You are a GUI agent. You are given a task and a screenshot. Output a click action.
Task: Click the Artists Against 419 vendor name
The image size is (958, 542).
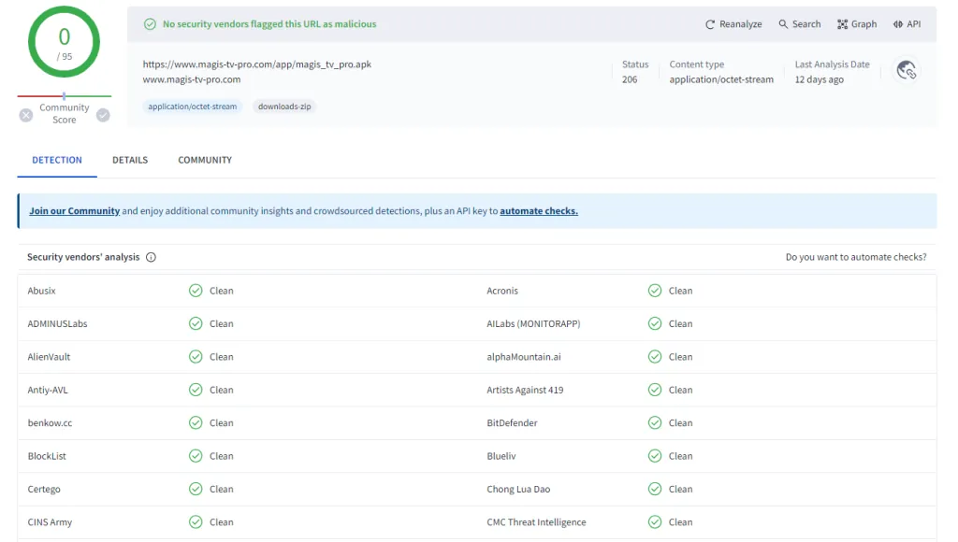(525, 390)
